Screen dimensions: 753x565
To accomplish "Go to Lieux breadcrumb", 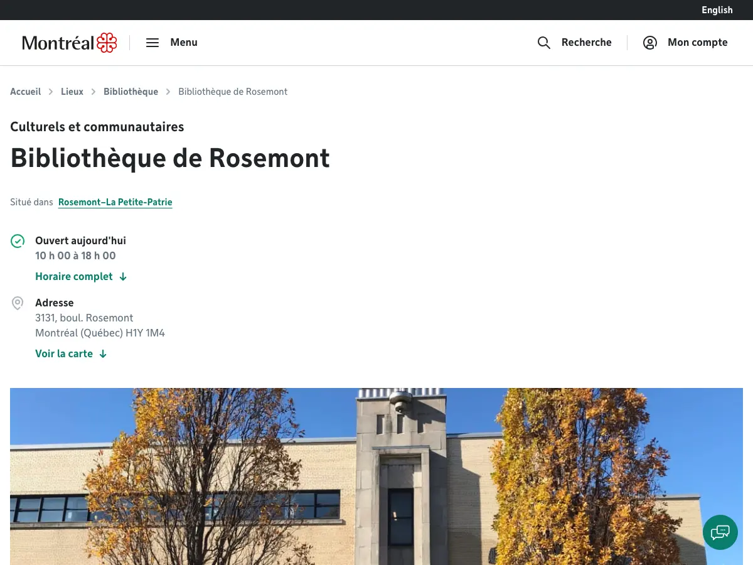I will click(72, 92).
